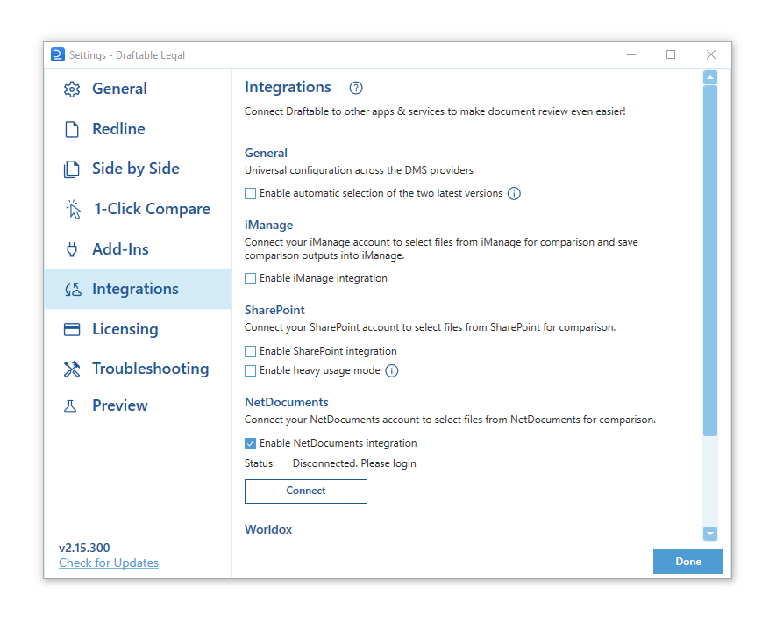Click the Done button
Image resolution: width=769 pixels, height=617 pixels.
688,562
